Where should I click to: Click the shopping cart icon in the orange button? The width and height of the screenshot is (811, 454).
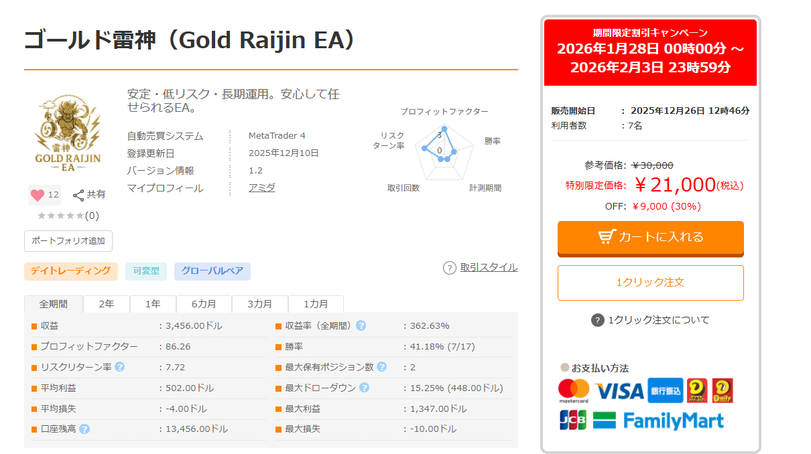(x=607, y=237)
